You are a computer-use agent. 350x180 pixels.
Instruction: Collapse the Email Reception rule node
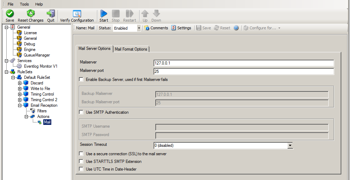pos(20,105)
